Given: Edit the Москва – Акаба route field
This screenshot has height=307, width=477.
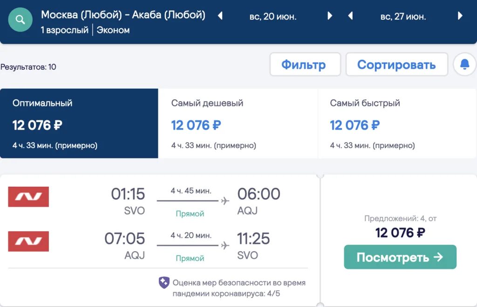Looking at the screenshot, I should 123,14.
